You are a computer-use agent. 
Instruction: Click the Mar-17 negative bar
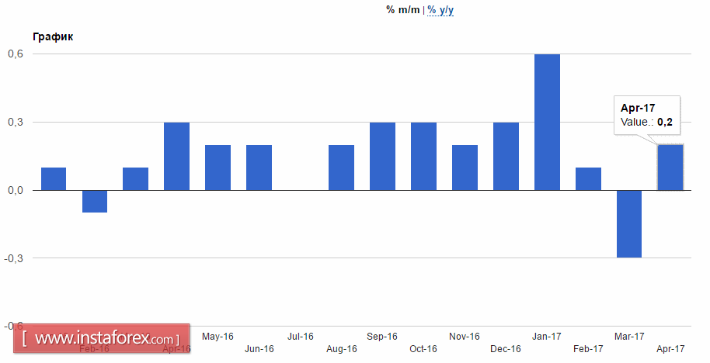coord(629,223)
